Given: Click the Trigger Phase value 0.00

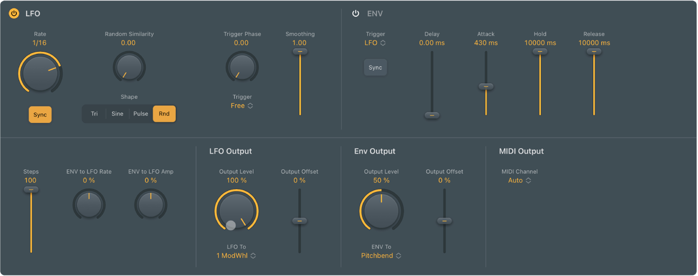Looking at the screenshot, I should (241, 43).
